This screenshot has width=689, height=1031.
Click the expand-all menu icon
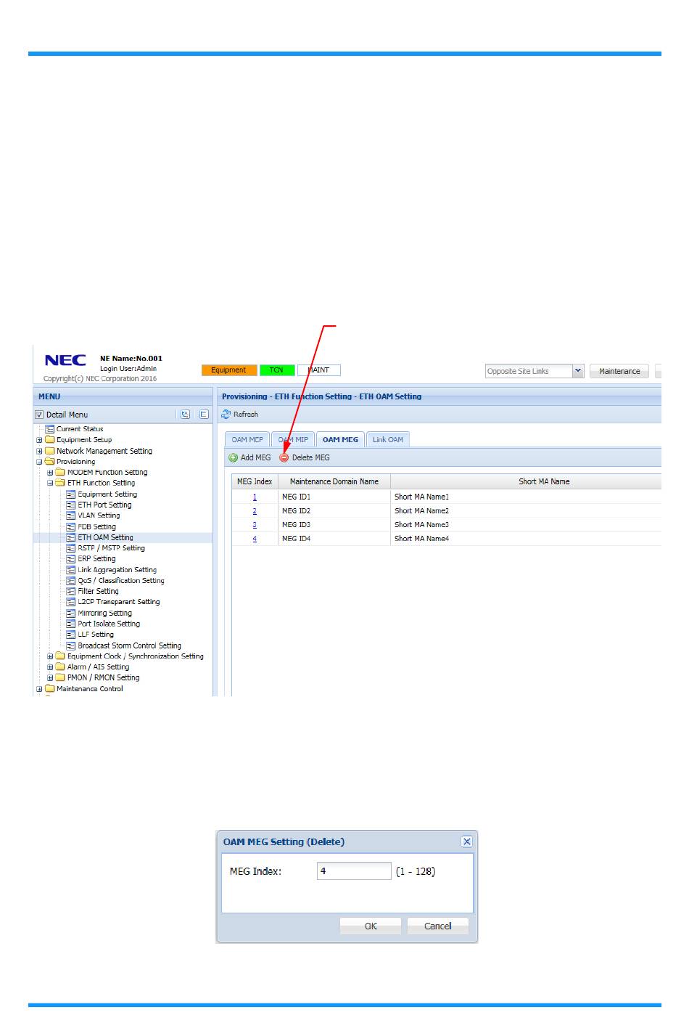tap(186, 415)
